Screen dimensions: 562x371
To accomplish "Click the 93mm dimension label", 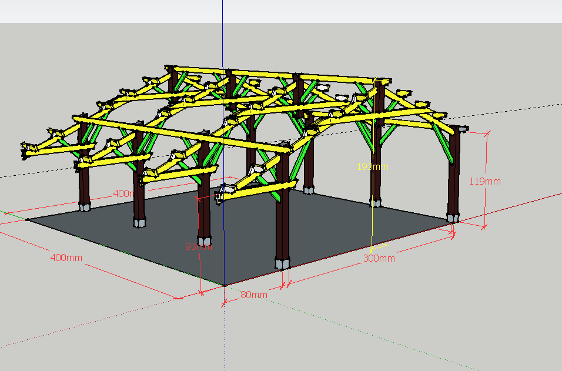I will (198, 247).
